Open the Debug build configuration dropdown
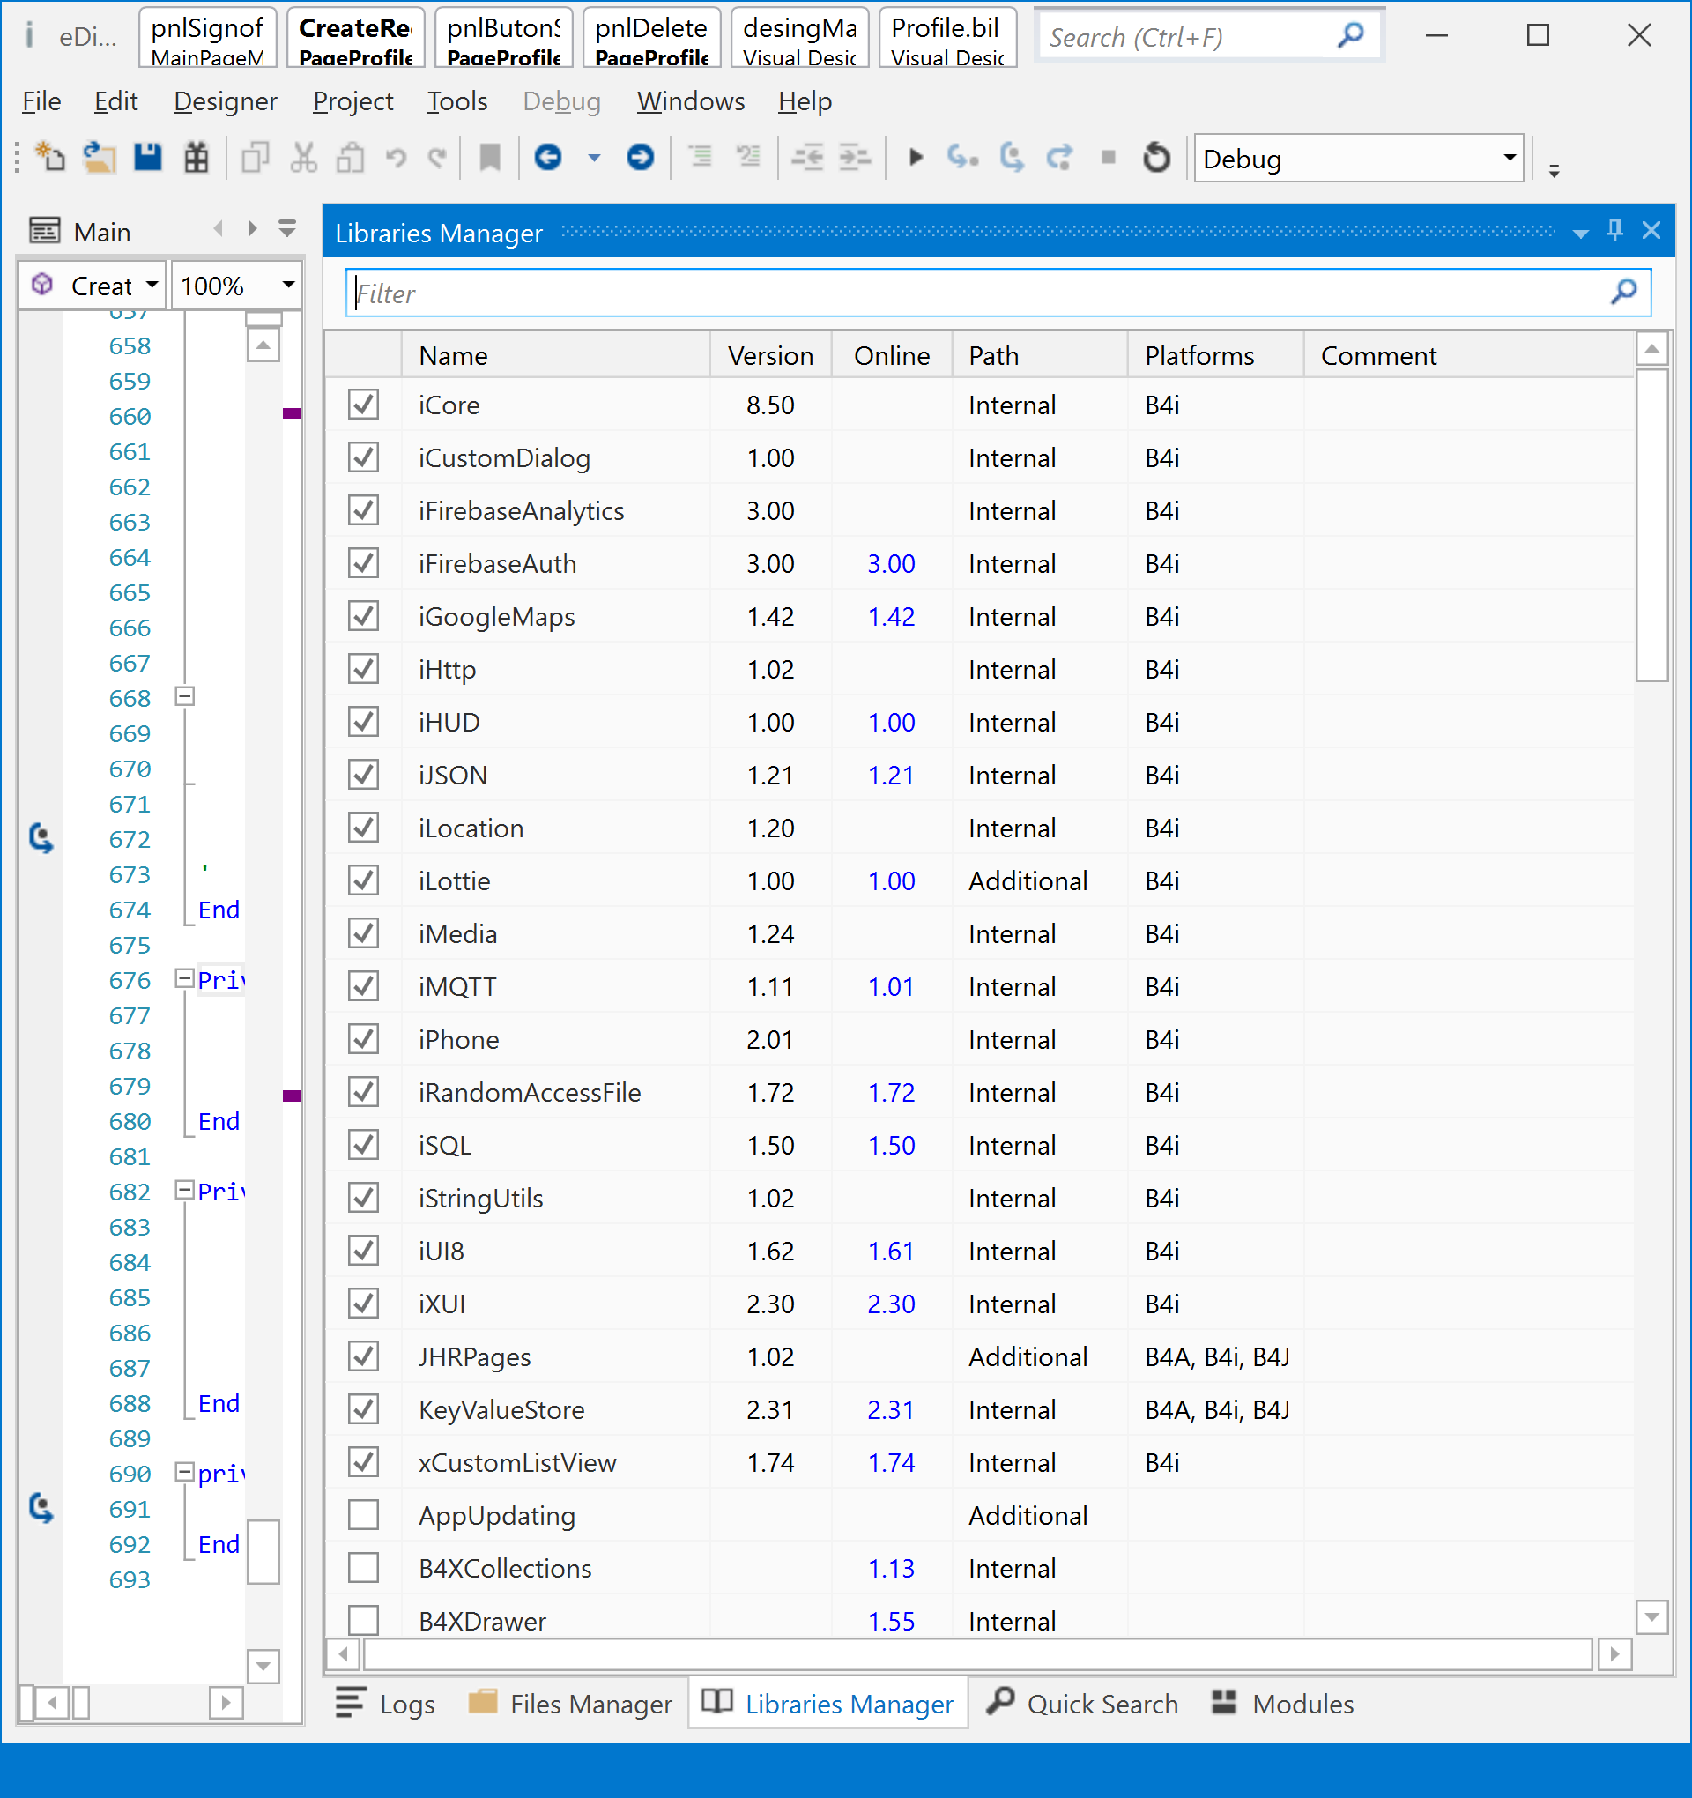 coord(1509,159)
